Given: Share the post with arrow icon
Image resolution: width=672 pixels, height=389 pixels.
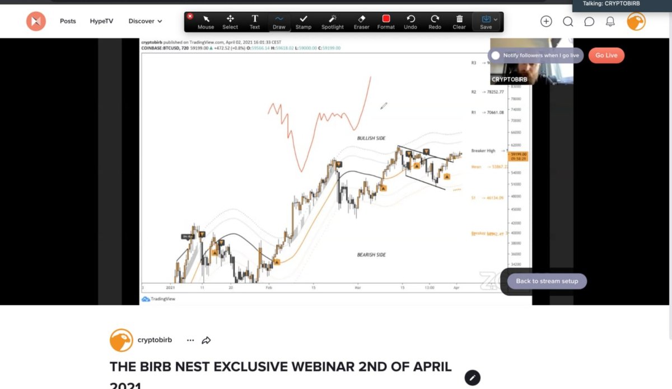Looking at the screenshot, I should [x=206, y=340].
